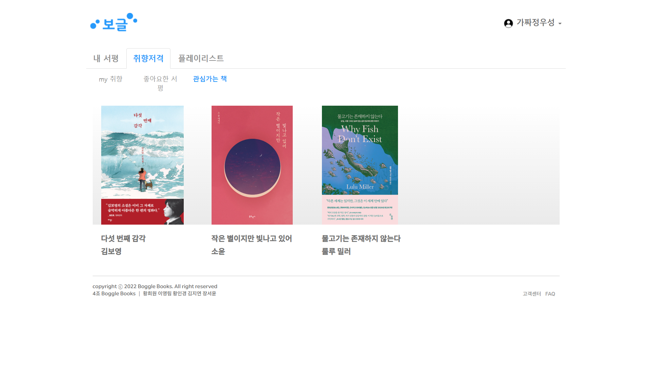Click the 물고기는 존재하지 않는다 title text
This screenshot has width=652, height=367.
[361, 239]
